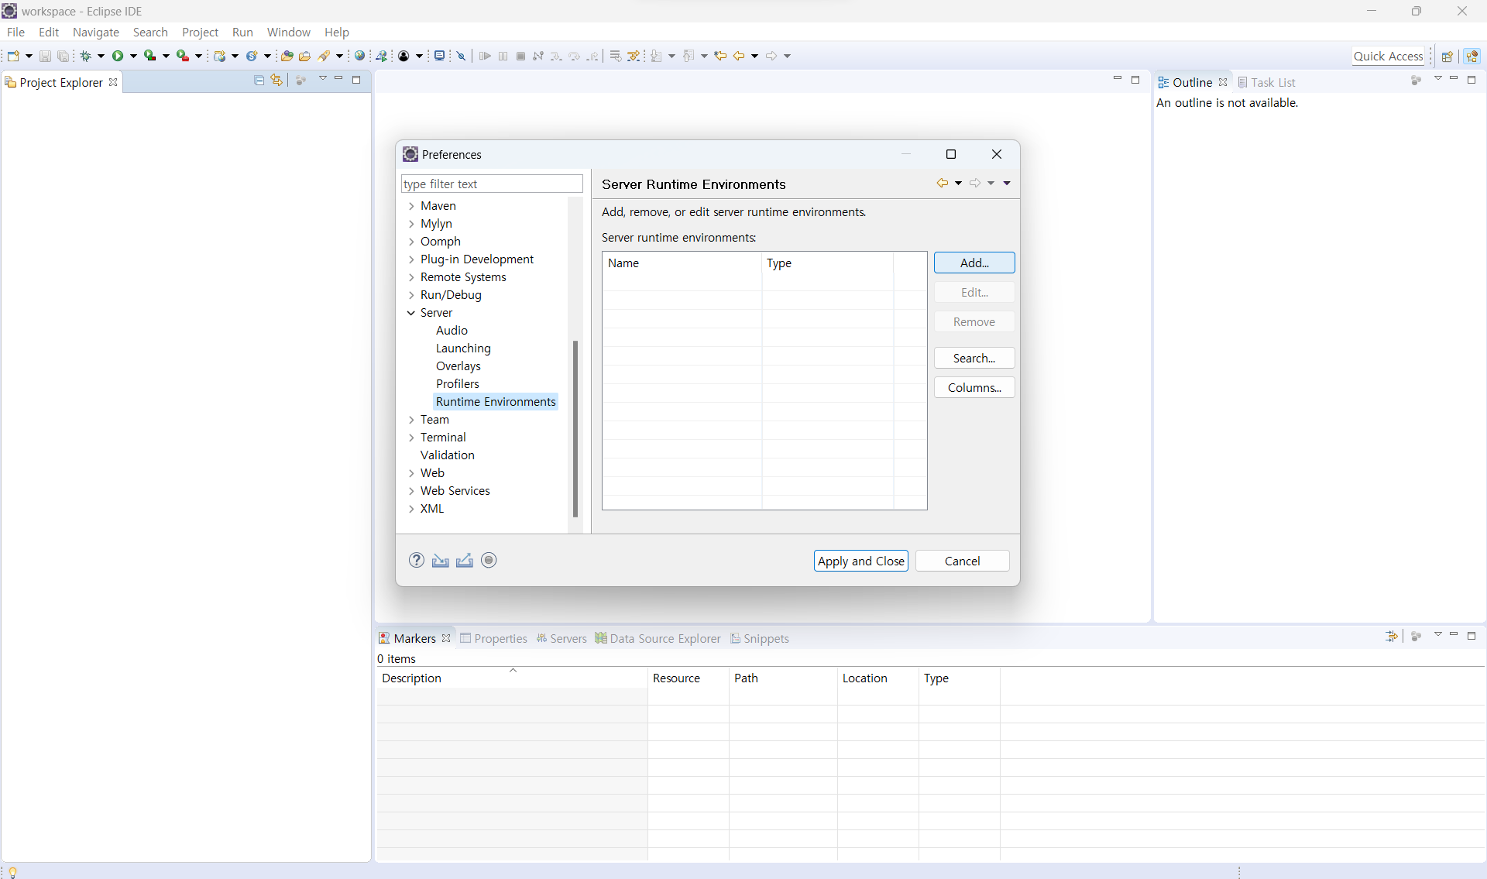Image resolution: width=1487 pixels, height=879 pixels.
Task: Click the tip-of-the-day lightbulb in status bar
Action: (12, 872)
